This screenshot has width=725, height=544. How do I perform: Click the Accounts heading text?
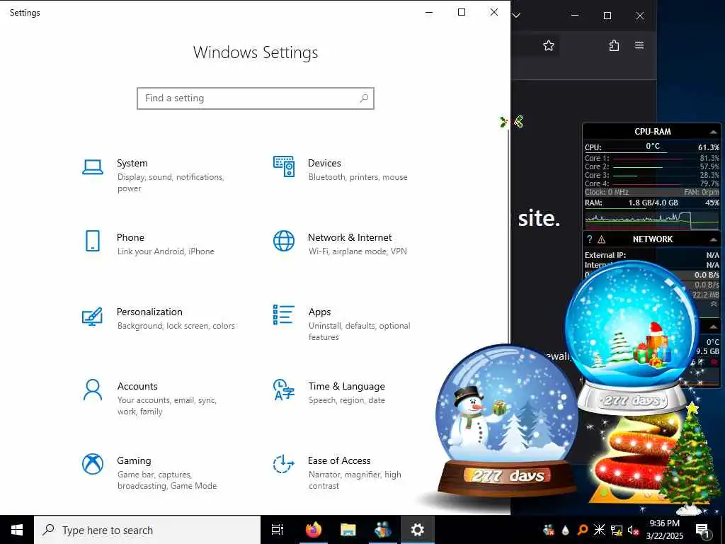click(x=137, y=386)
